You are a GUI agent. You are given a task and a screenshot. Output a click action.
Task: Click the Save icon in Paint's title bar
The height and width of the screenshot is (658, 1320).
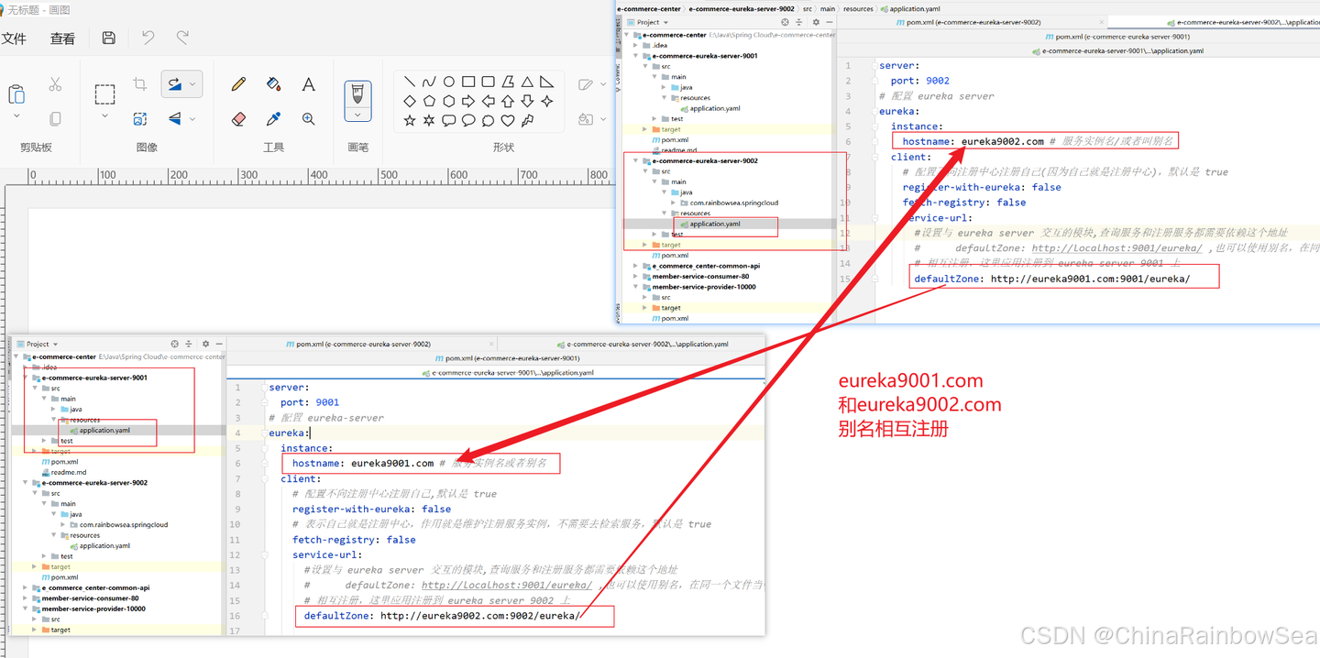109,38
